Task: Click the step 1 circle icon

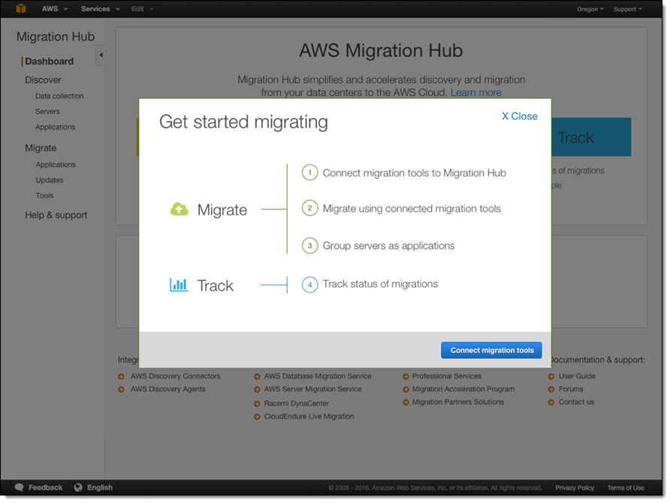Action: [309, 173]
